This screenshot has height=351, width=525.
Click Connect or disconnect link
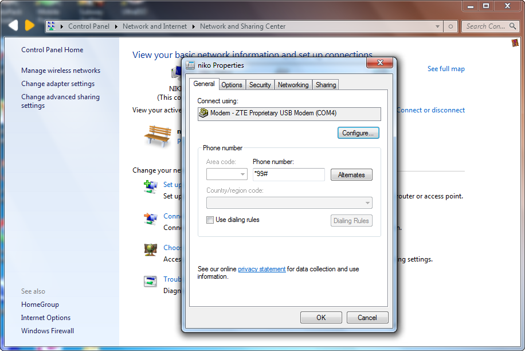[430, 110]
